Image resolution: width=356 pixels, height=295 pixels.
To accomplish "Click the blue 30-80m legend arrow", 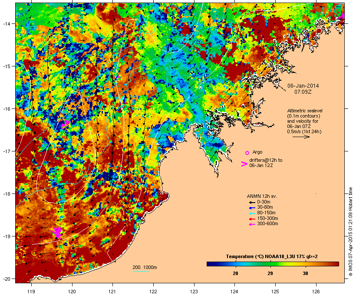I will pos(252,208).
